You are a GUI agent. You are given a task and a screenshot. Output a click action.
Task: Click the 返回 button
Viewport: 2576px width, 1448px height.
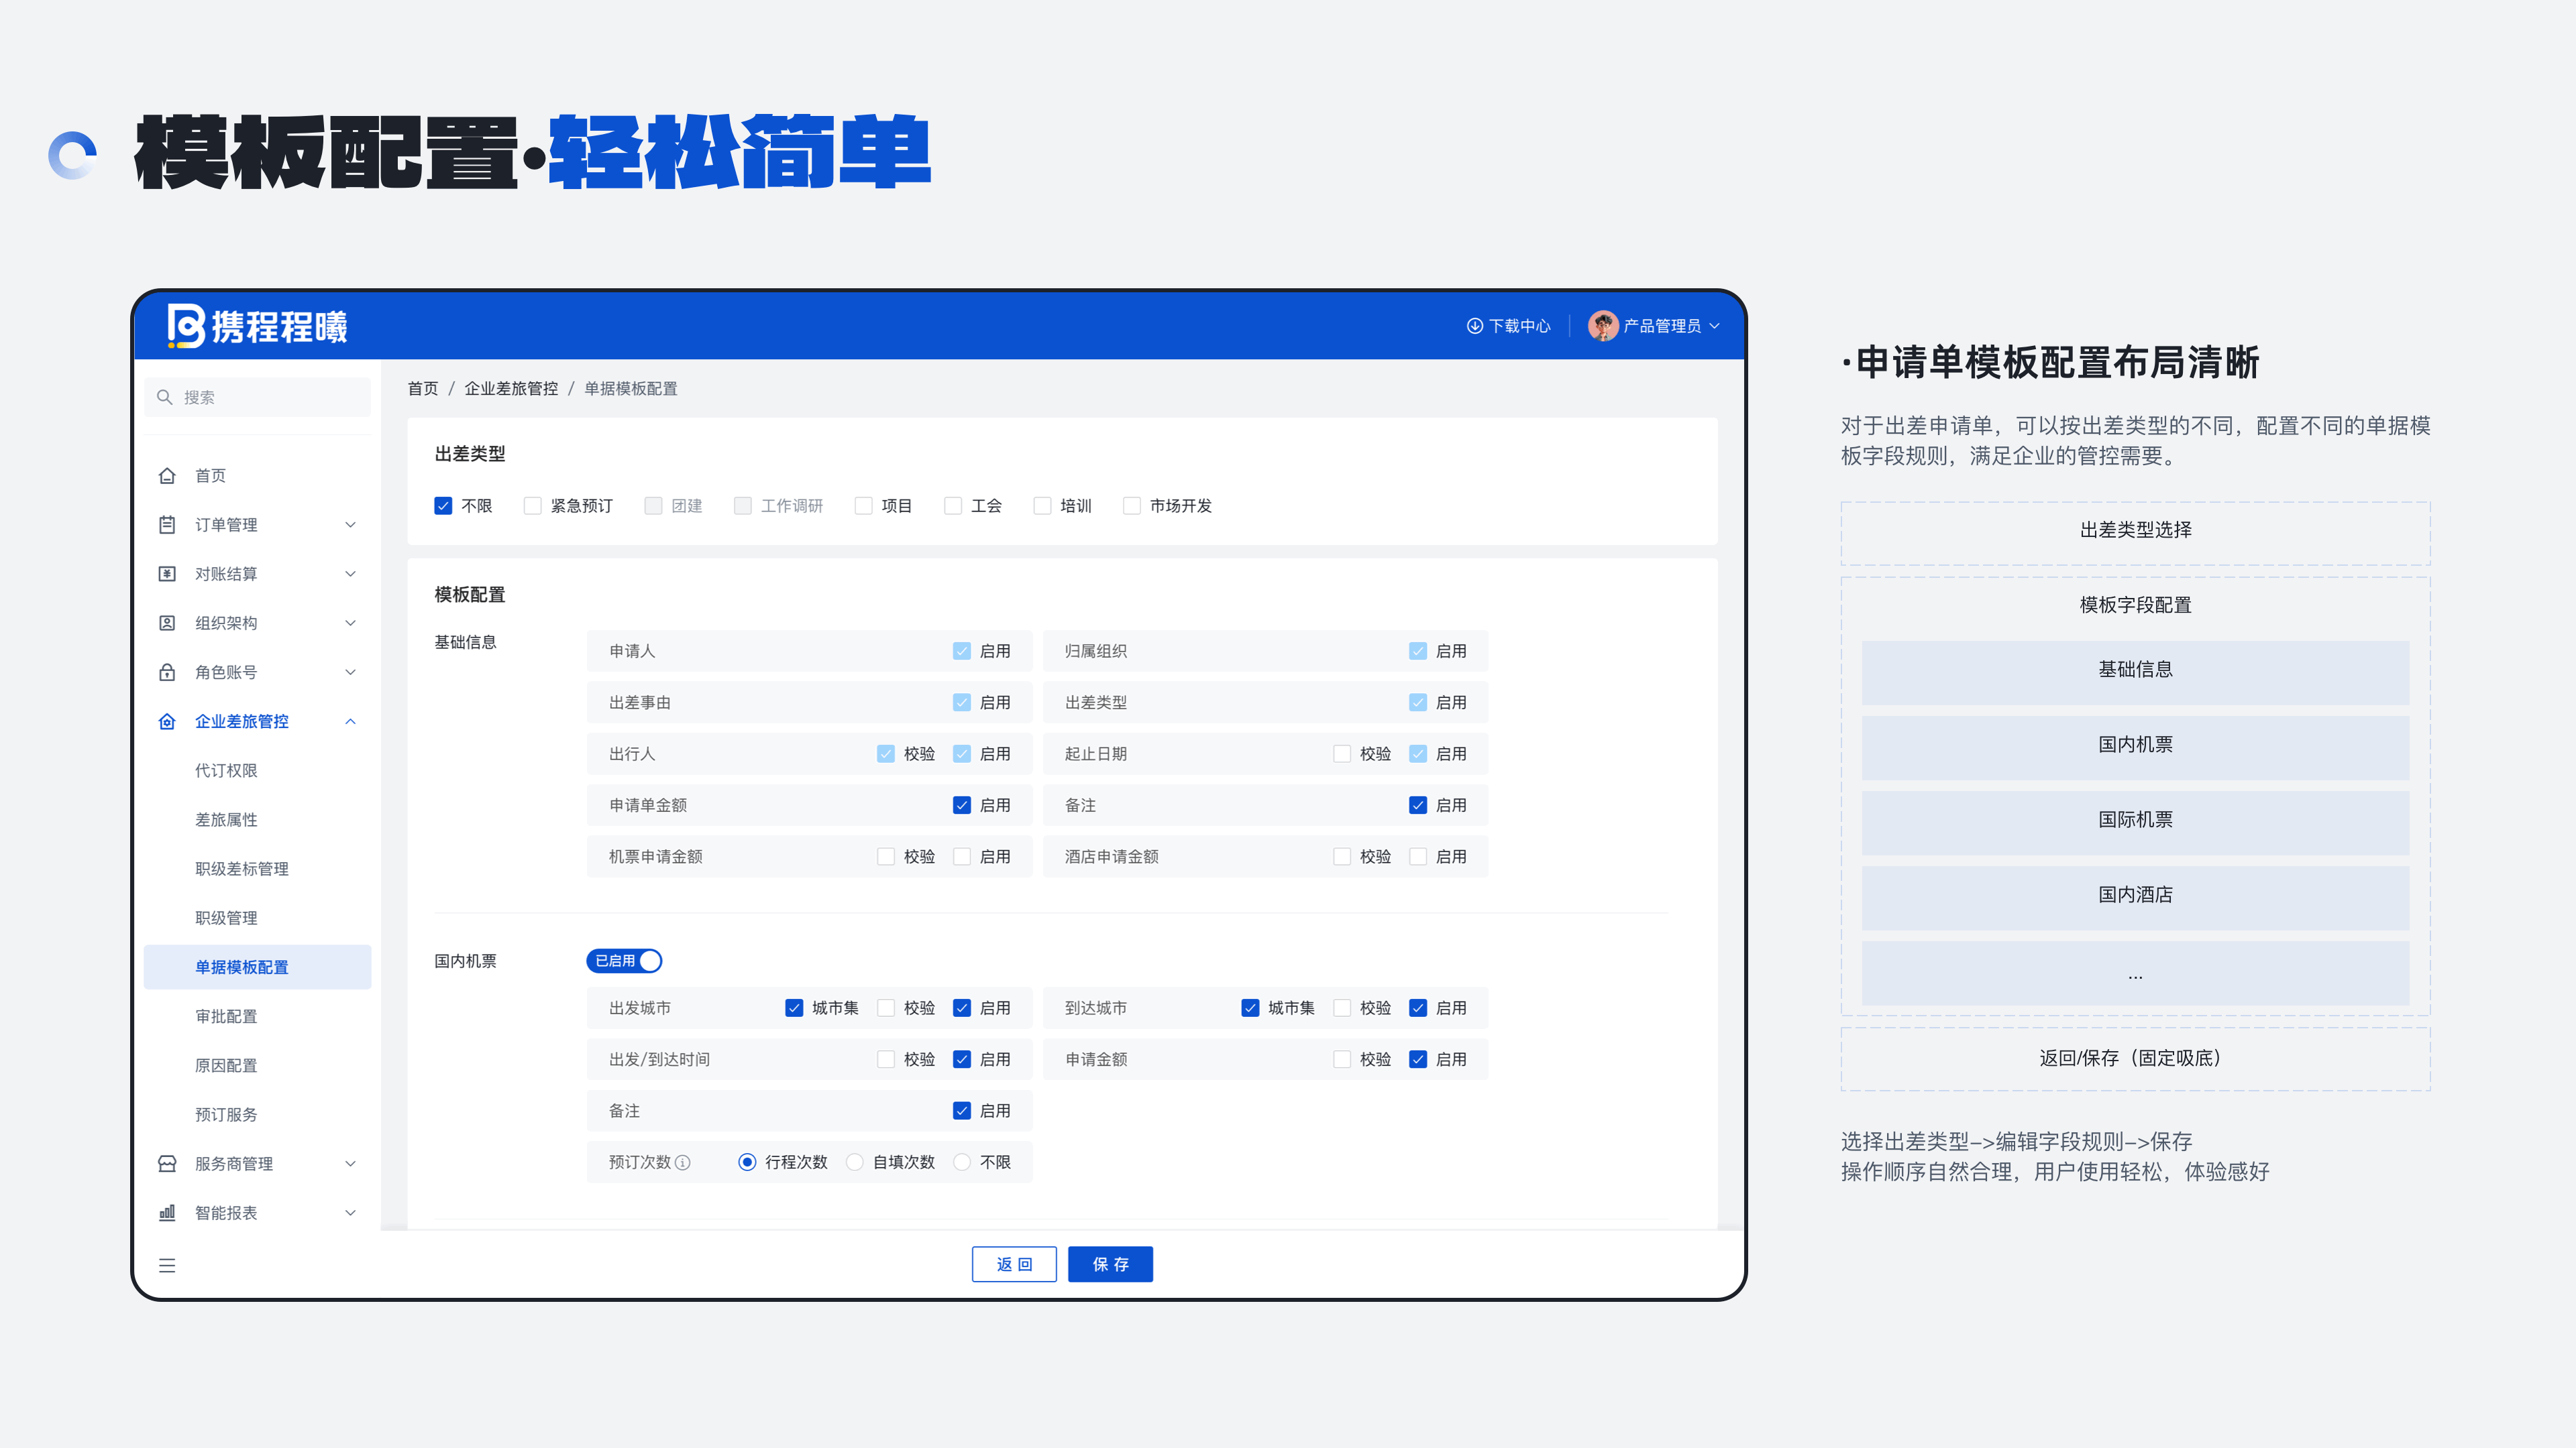point(1014,1264)
